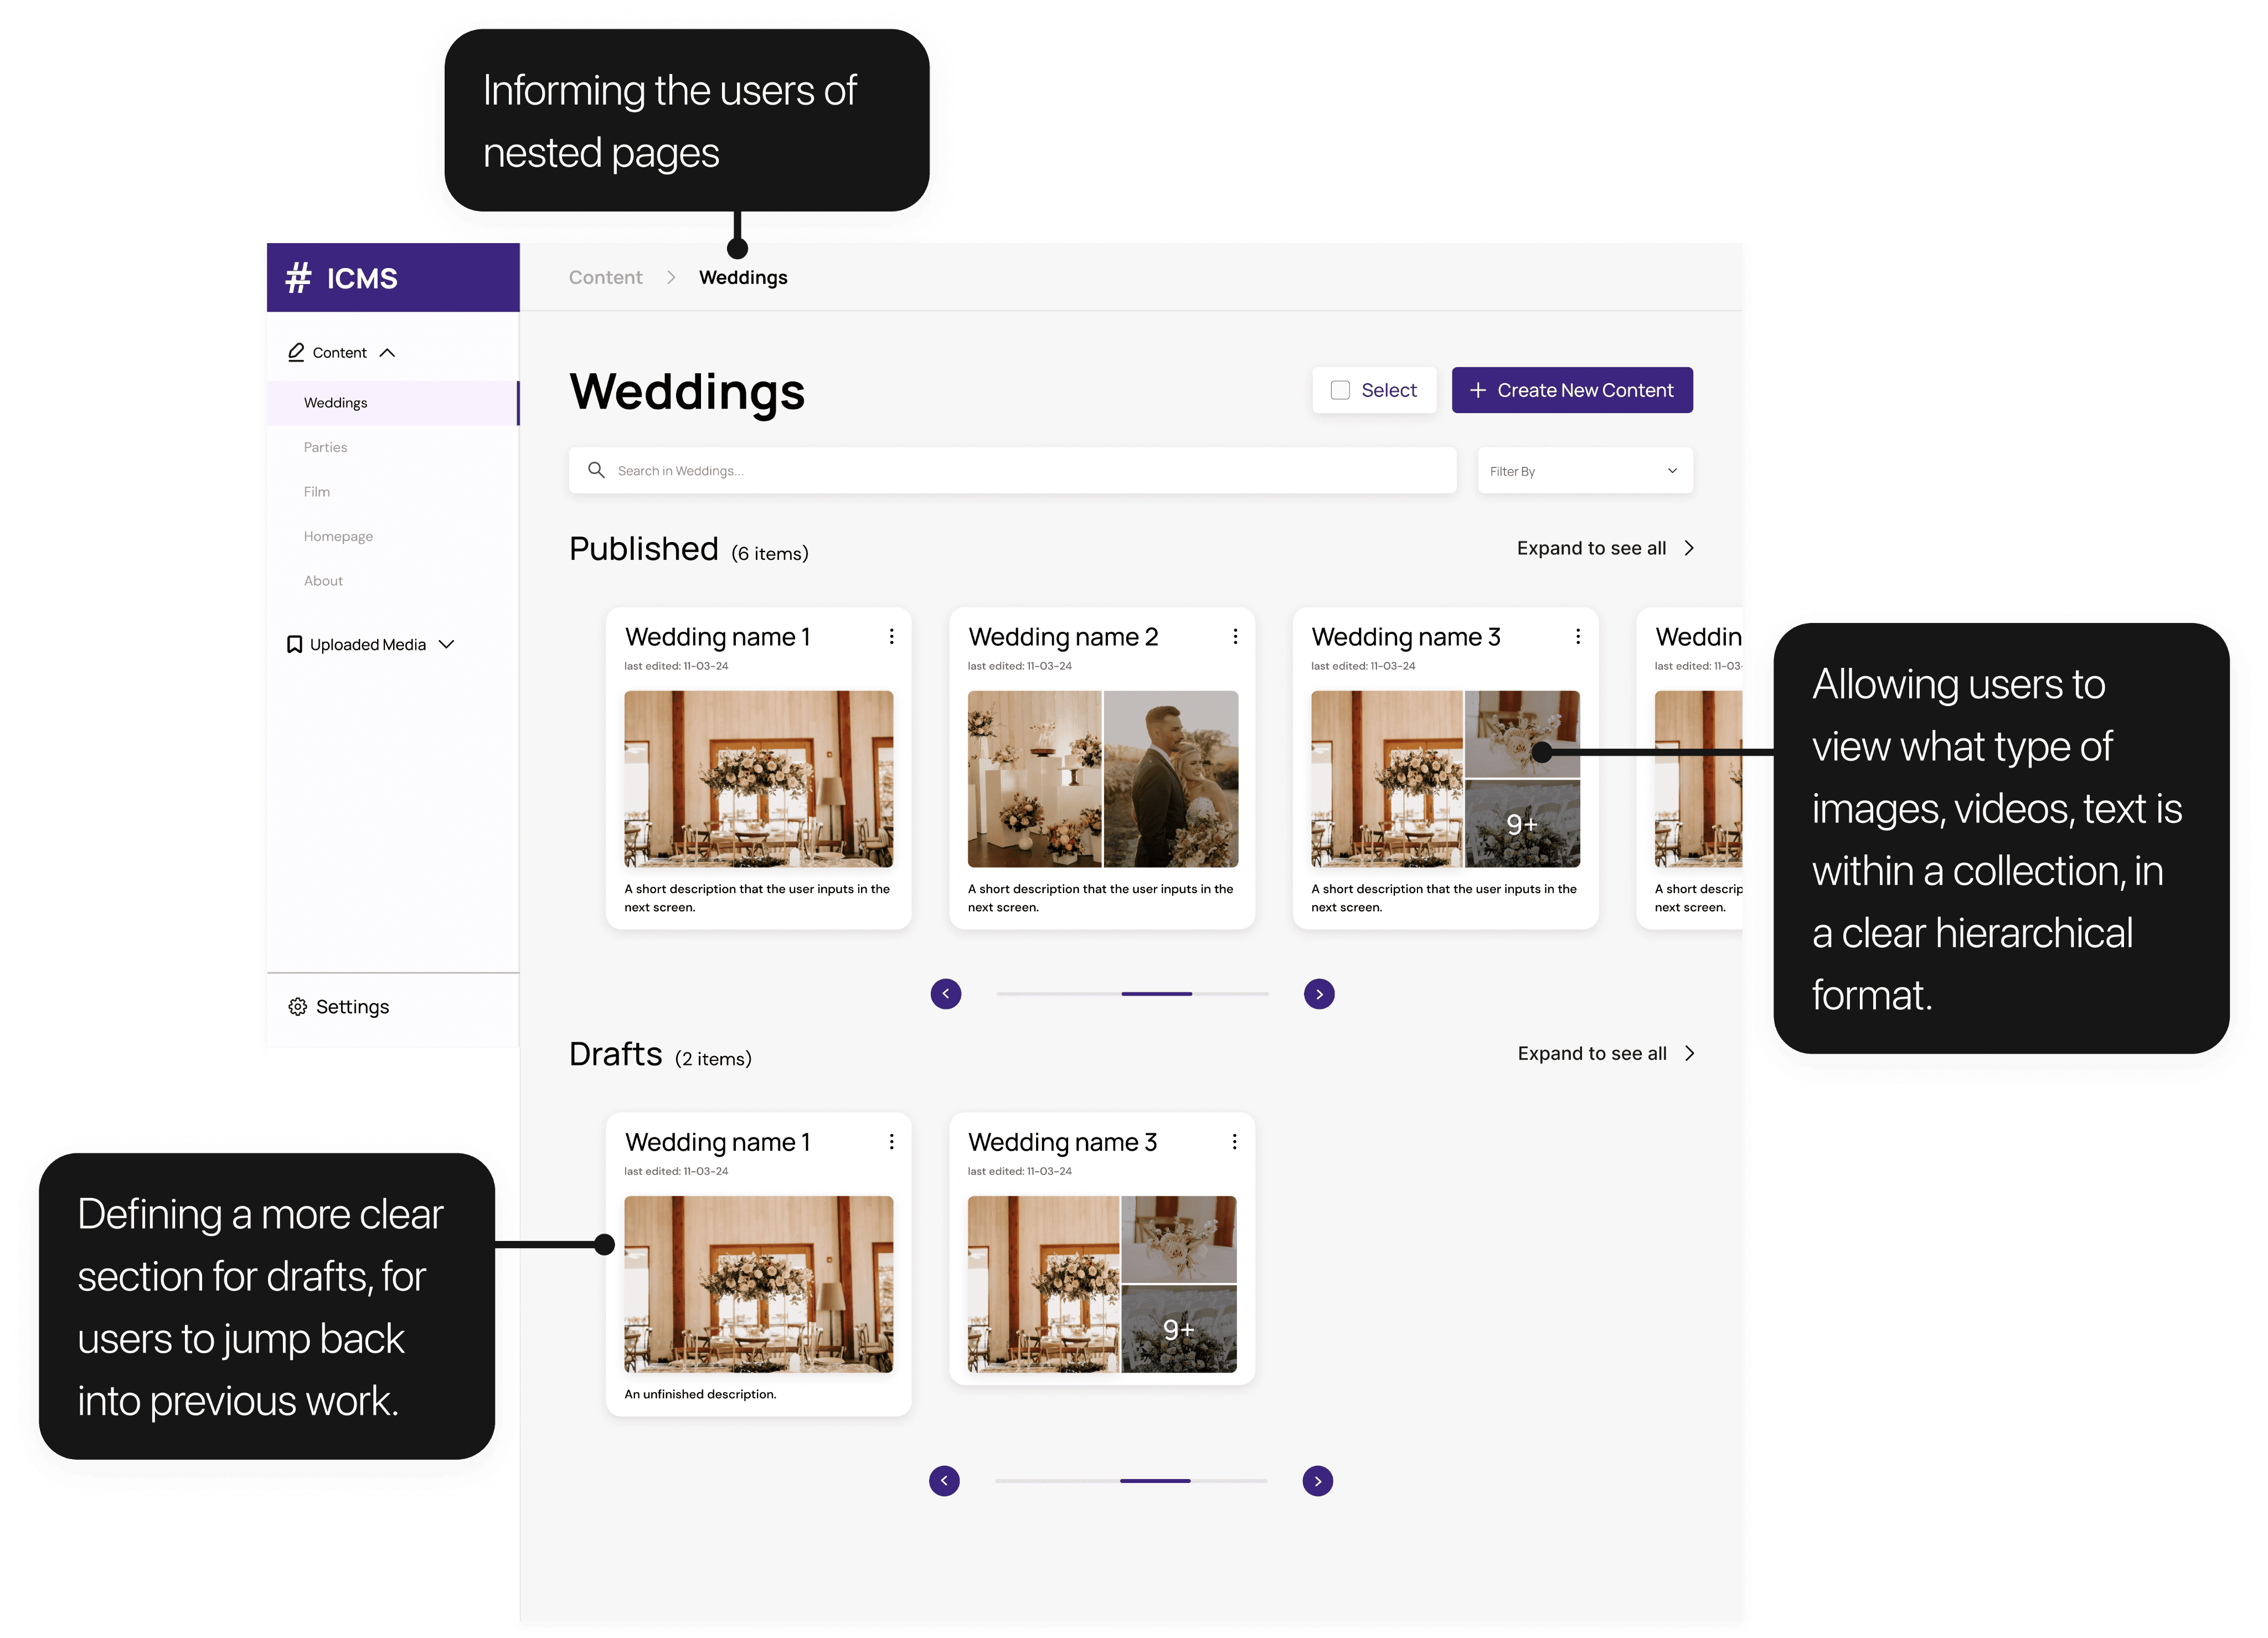2268x1638 pixels.
Task: Click next arrow in Drafts carousel
Action: click(1317, 1481)
